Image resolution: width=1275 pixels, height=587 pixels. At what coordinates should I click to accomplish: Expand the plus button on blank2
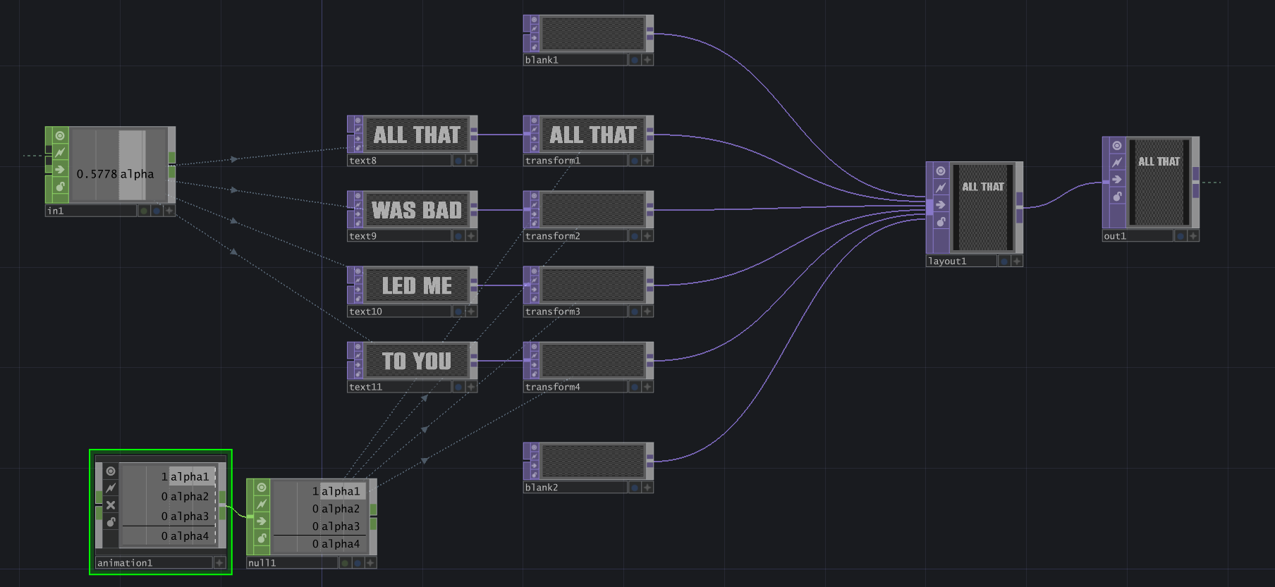647,488
